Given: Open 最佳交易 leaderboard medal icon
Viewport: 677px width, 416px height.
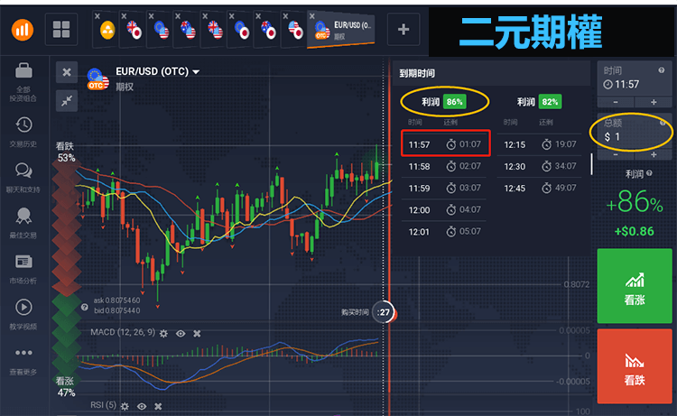Looking at the screenshot, I should click(24, 217).
